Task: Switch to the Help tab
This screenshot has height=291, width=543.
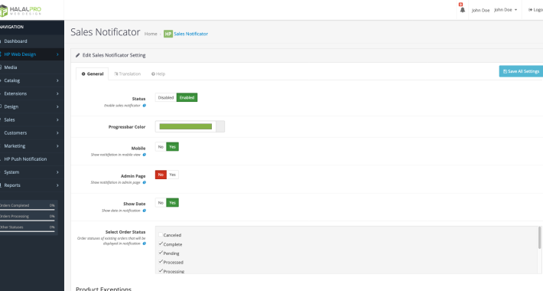Action: point(158,74)
